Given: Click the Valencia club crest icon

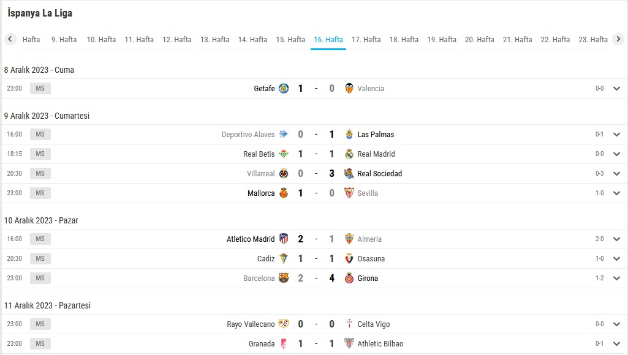Looking at the screenshot, I should click(x=349, y=89).
